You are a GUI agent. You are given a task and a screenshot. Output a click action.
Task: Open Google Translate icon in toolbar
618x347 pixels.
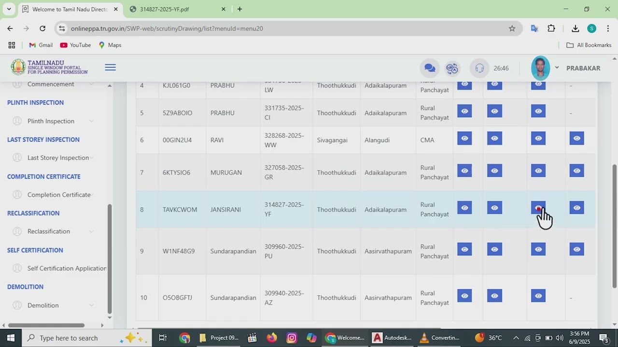(x=534, y=28)
